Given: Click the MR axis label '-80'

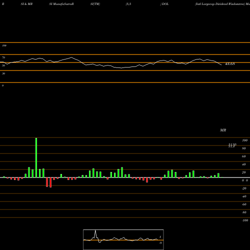Looking at the screenshot, I should coord(244,212).
